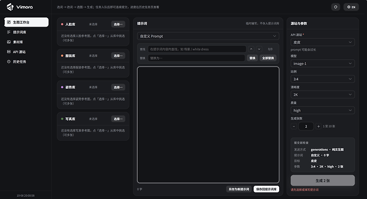Click the 生成张数 number field showing 2
This screenshot has width=367, height=199.
point(306,127)
